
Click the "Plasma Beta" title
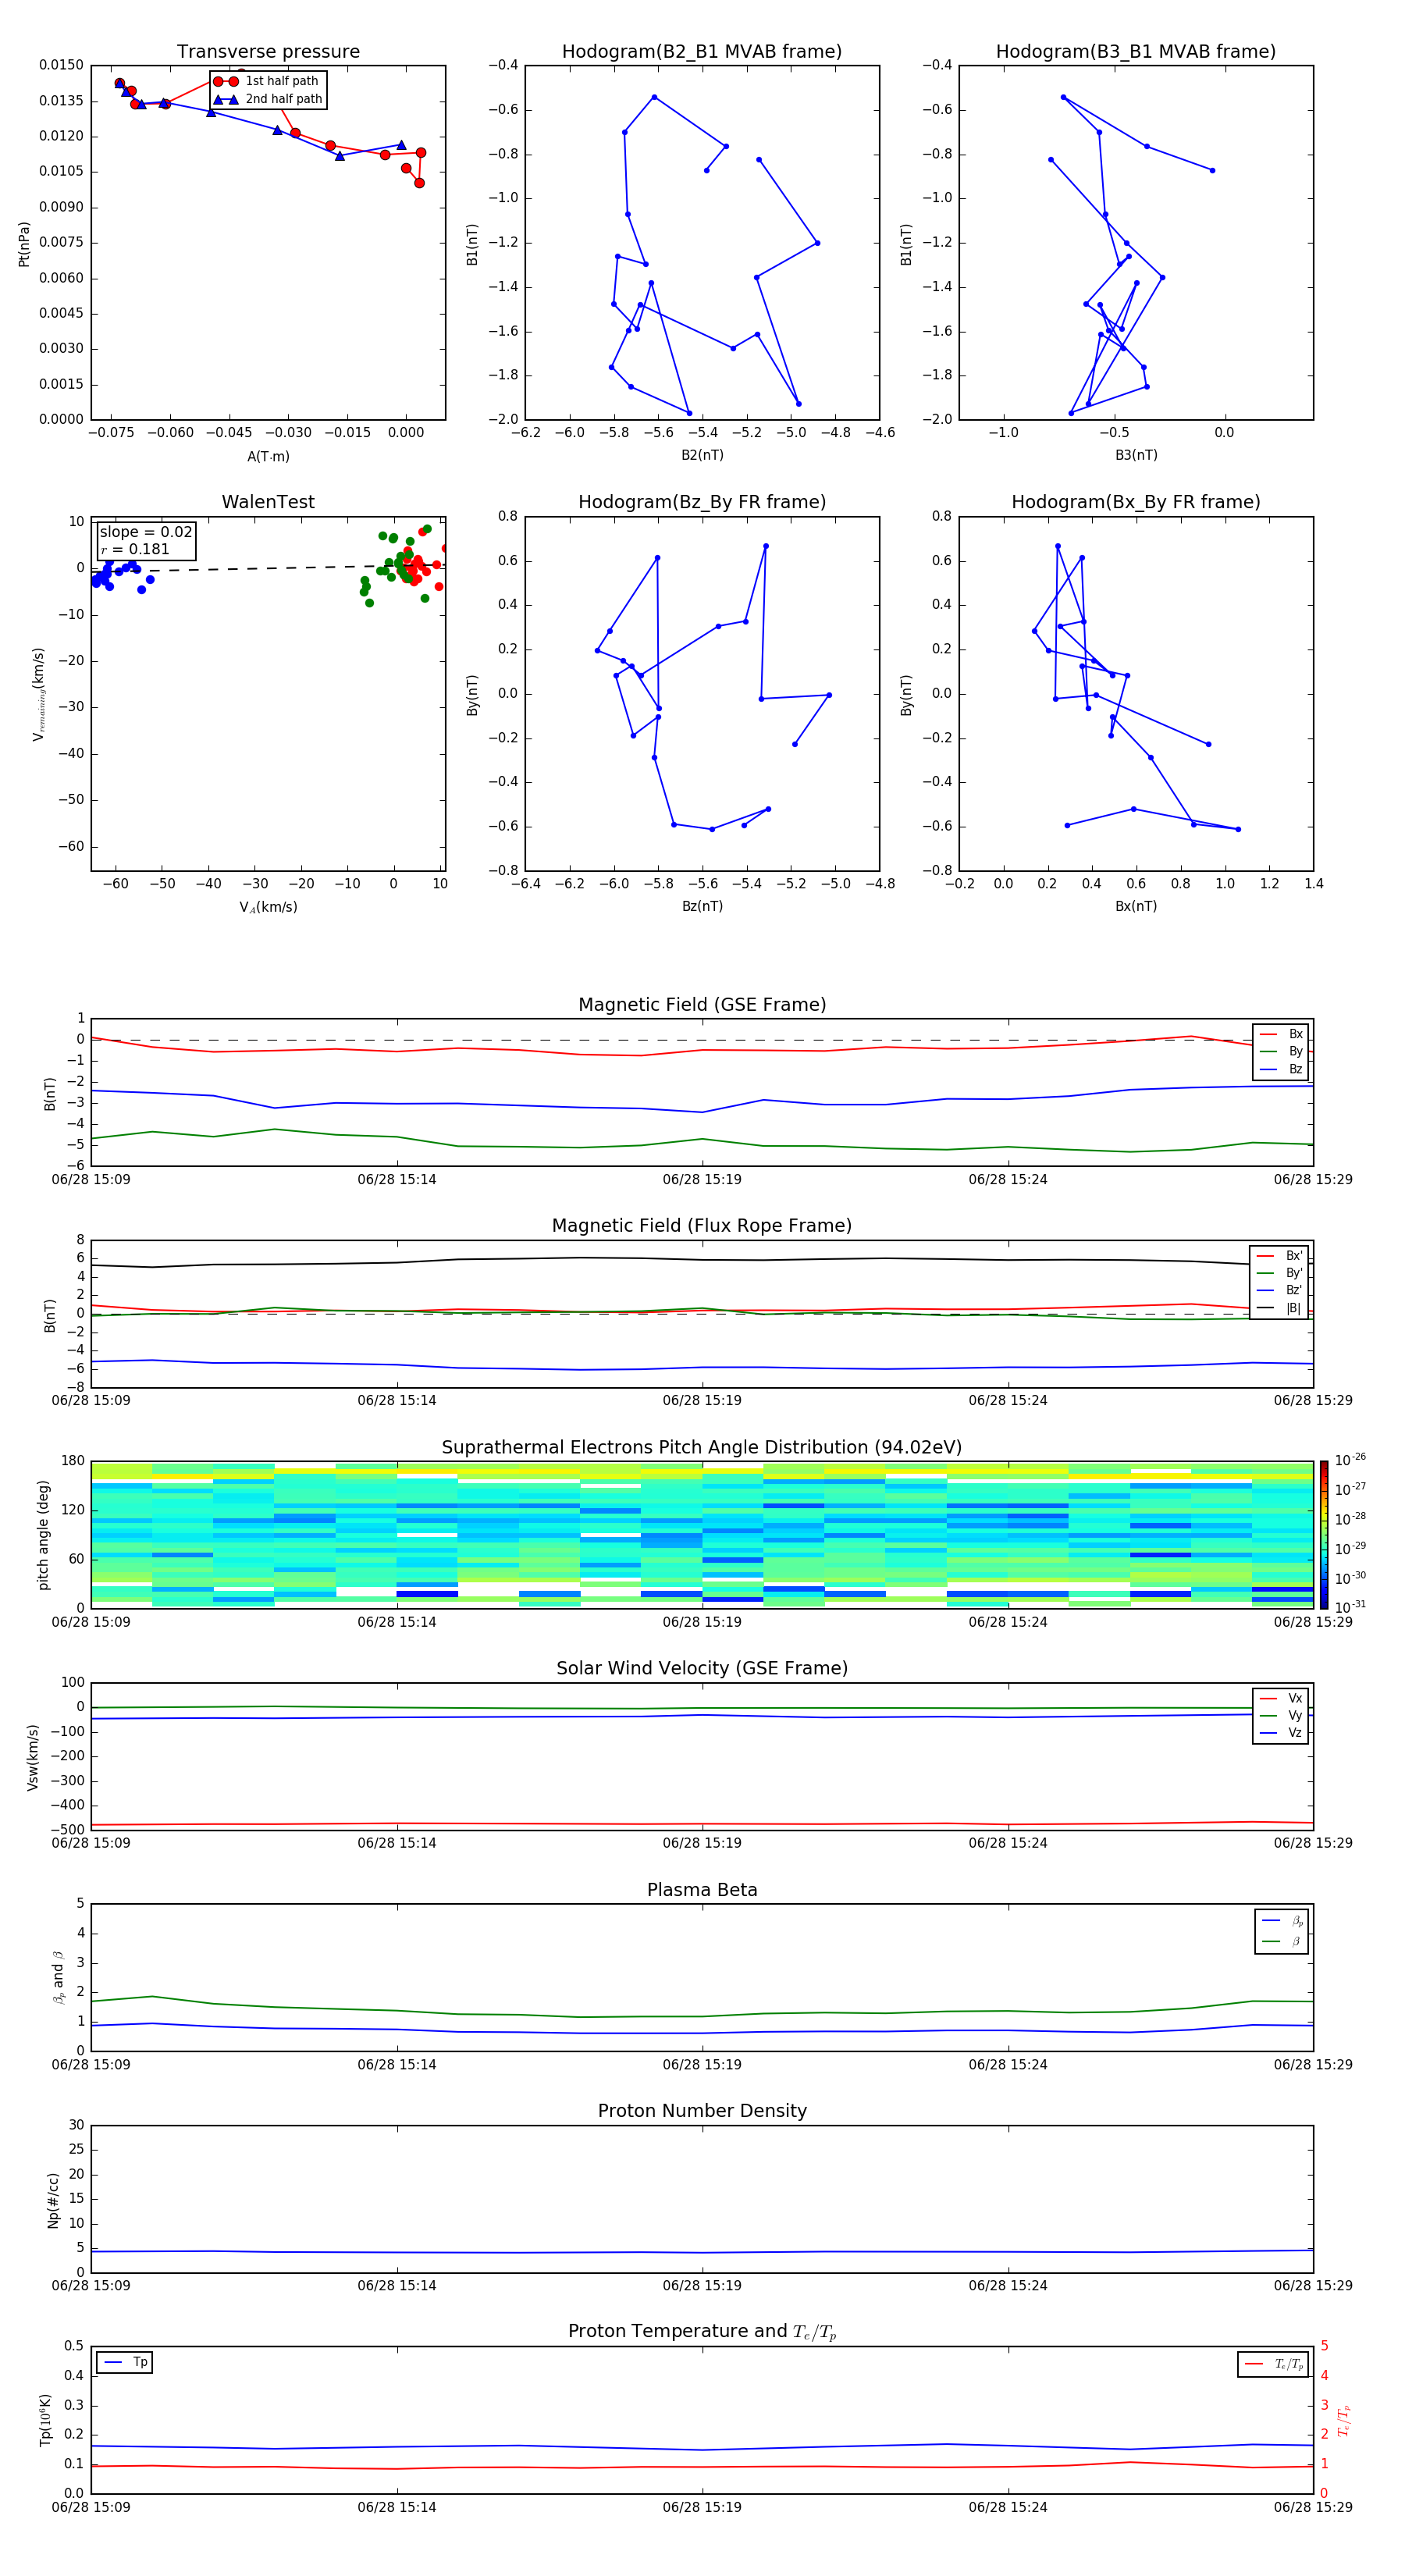(x=702, y=1890)
